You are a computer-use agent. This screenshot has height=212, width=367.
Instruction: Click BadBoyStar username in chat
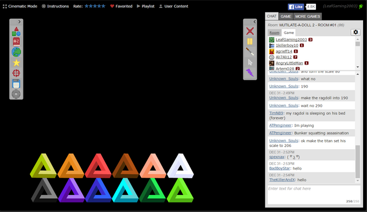(x=280, y=169)
